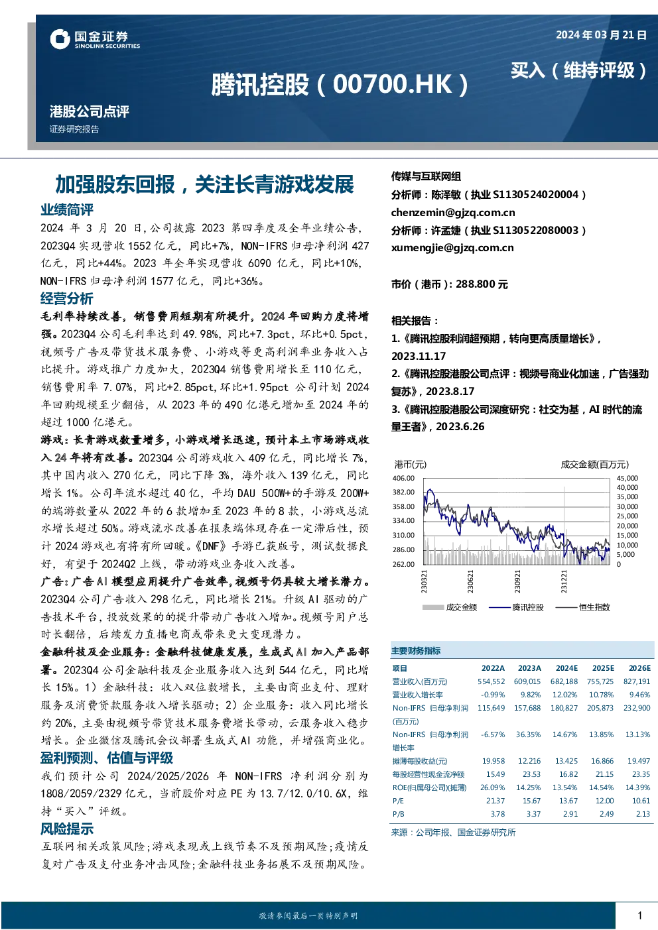
Task: Select the 传媒与互联网组 team label
Action: (x=426, y=176)
